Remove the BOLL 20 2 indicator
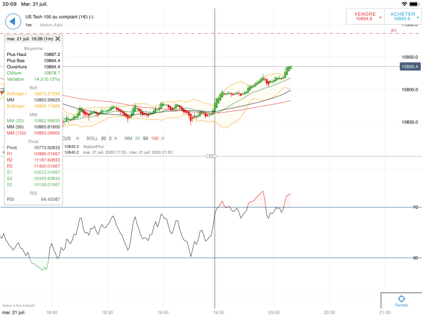Image resolution: width=422 pixels, height=316 pixels. [116, 138]
